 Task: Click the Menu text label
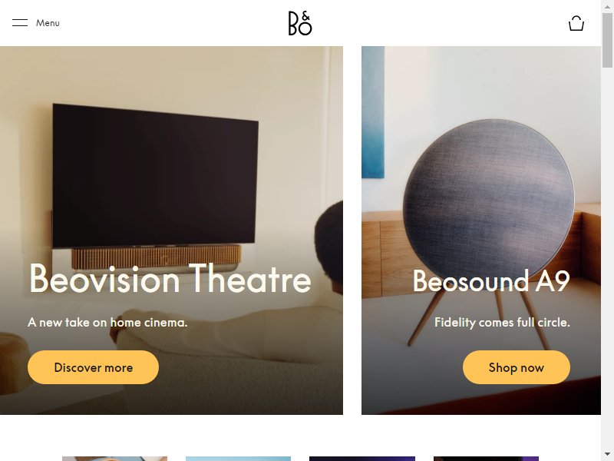pyautogui.click(x=48, y=23)
